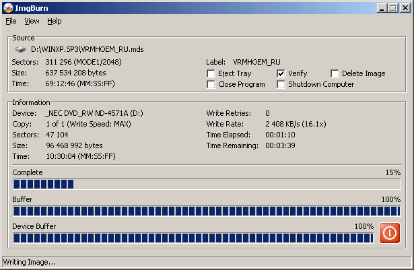Click device name _NEC DVD_RW ND-4571A
Screen dimensions: 414x270
(x=94, y=113)
